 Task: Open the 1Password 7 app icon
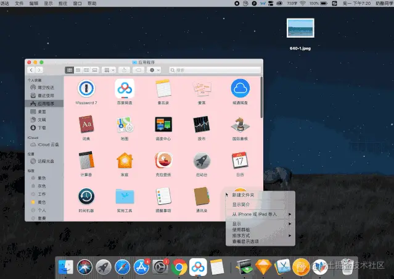click(86, 88)
